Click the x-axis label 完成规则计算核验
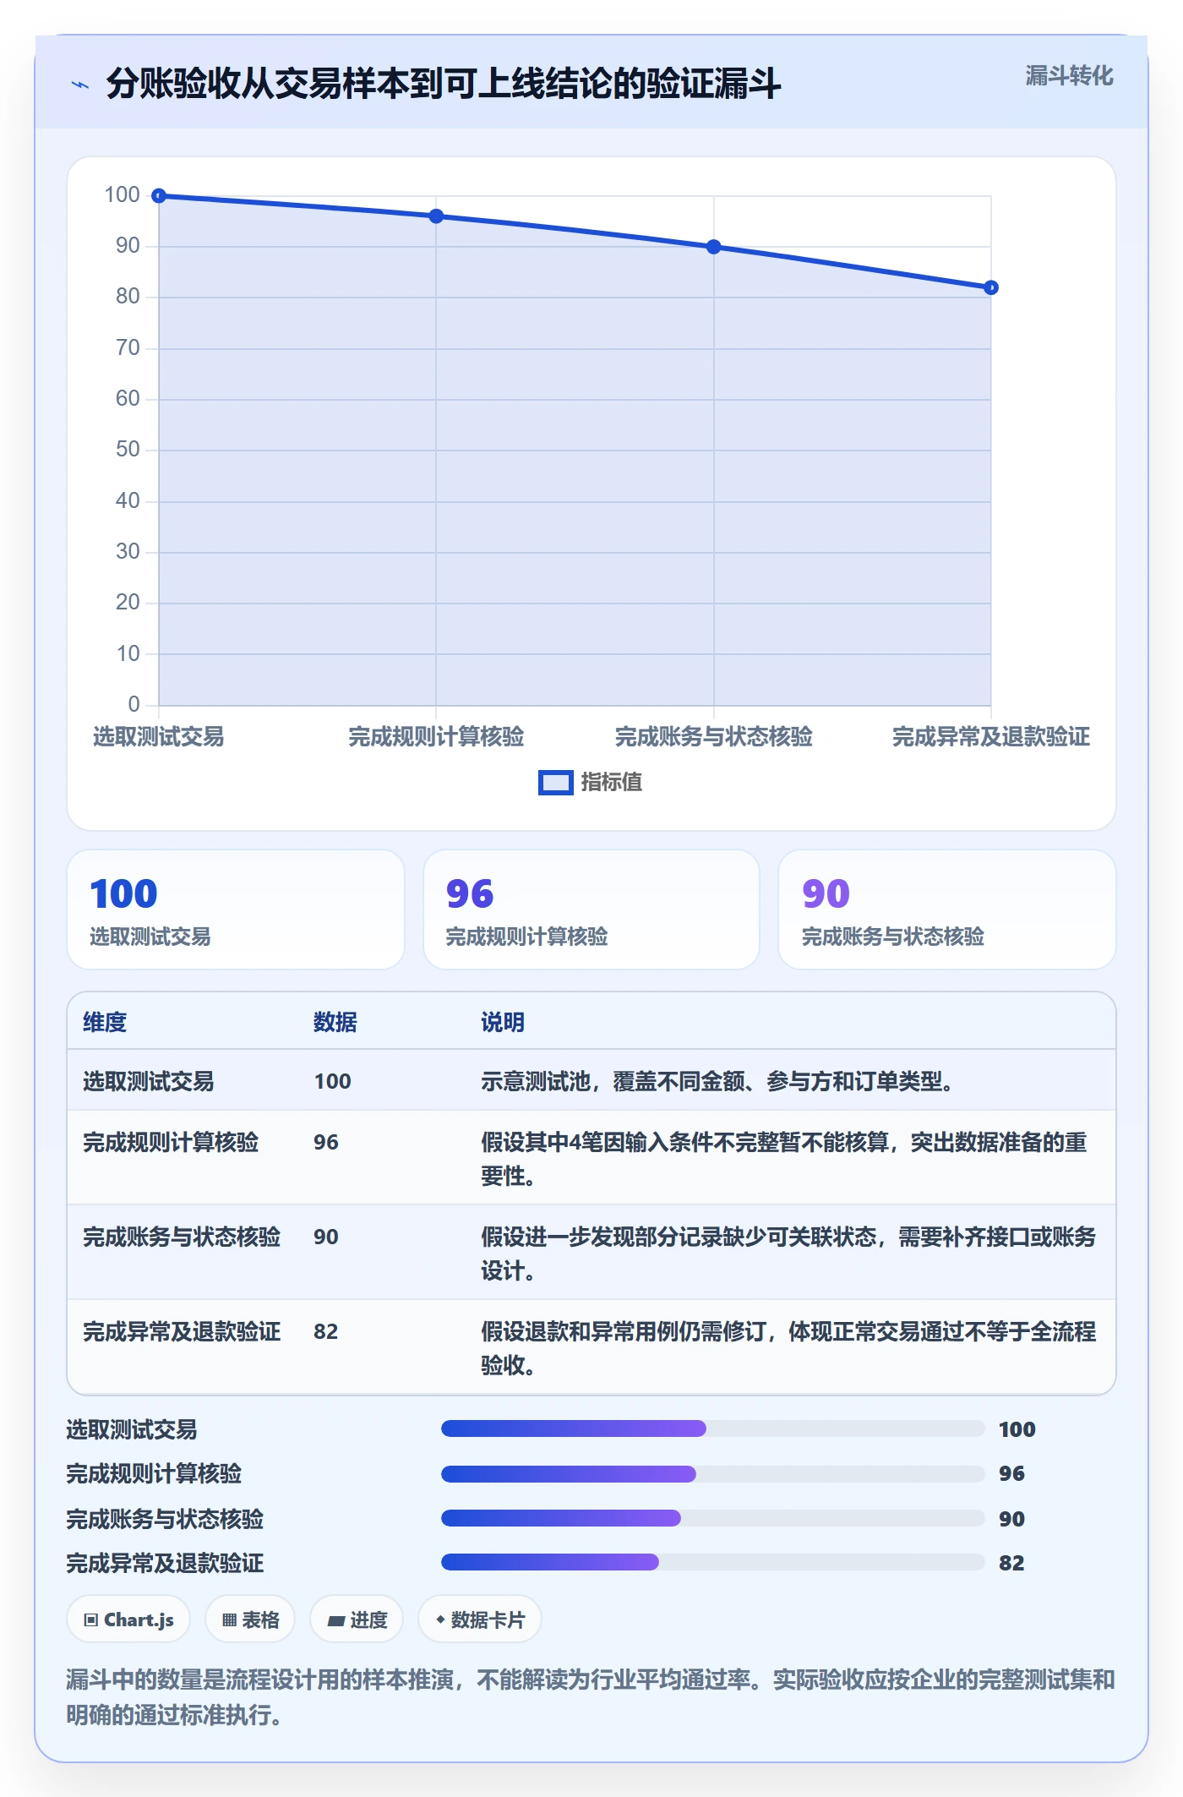Viewport: 1183px width, 1797px height. pyautogui.click(x=436, y=737)
